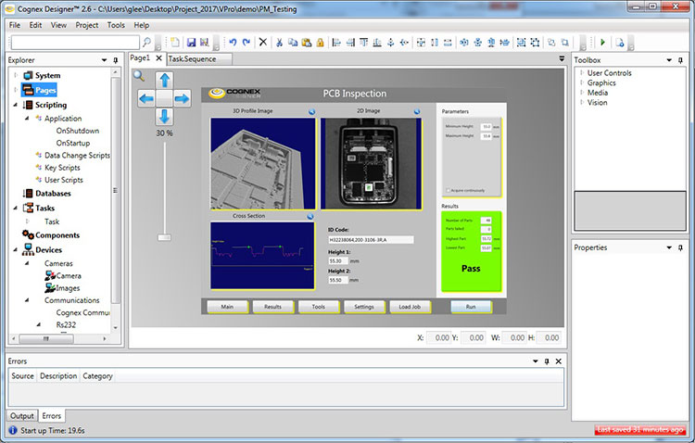Switch to the Output tab
Viewport: 695px width, 443px height.
(x=22, y=416)
